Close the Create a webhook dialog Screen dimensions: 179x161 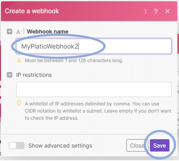pyautogui.click(x=167, y=11)
